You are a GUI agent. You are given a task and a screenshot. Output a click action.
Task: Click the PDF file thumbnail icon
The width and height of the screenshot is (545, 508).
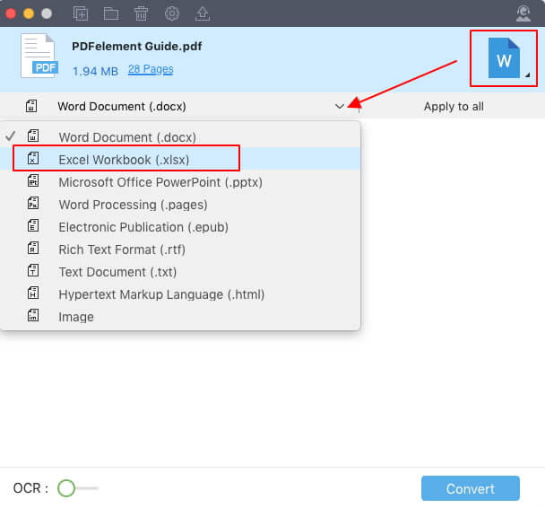tap(39, 56)
